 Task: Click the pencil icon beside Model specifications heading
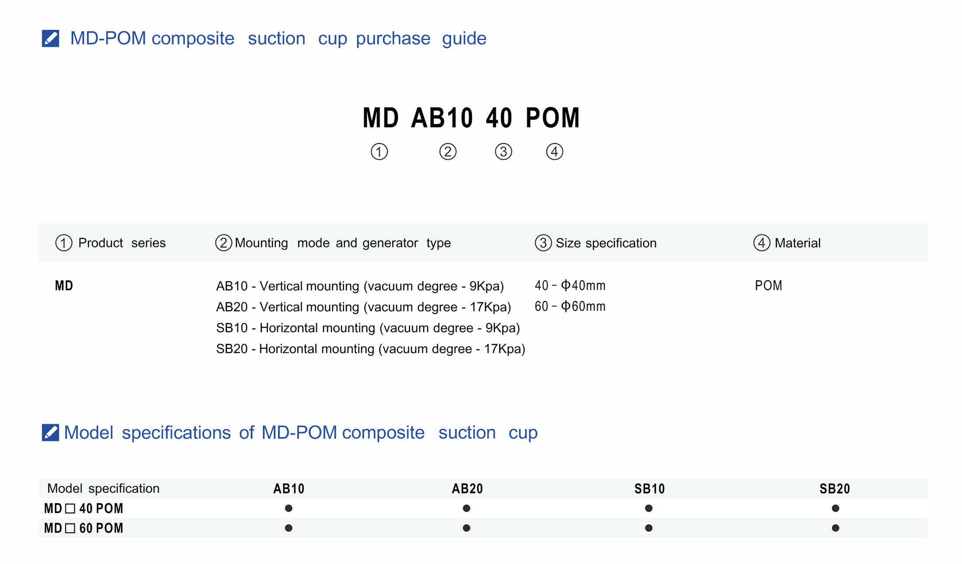[50, 432]
